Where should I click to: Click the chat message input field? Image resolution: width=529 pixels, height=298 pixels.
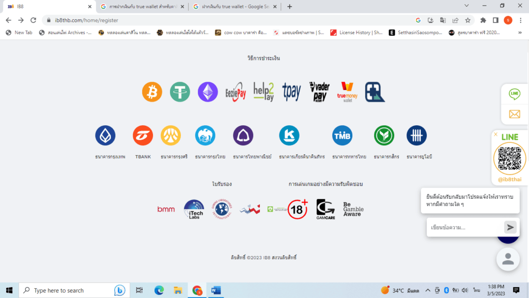[465, 228]
